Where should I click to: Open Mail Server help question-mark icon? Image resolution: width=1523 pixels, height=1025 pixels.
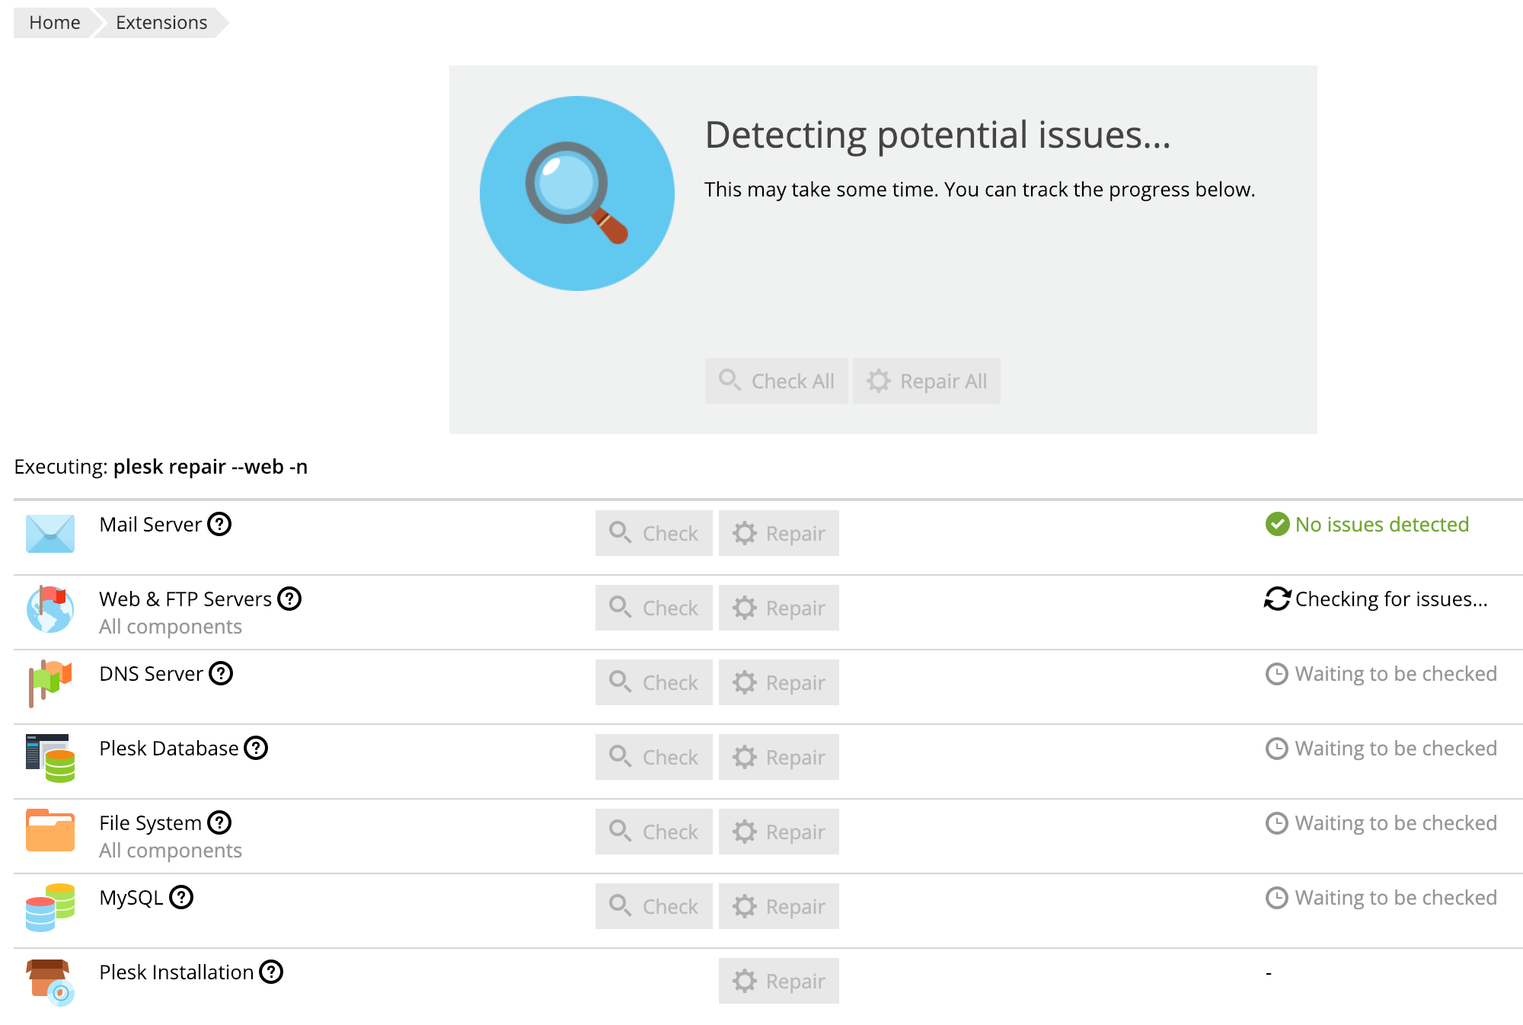click(219, 524)
